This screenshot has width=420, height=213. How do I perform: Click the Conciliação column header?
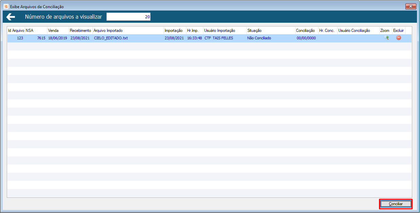click(307, 31)
